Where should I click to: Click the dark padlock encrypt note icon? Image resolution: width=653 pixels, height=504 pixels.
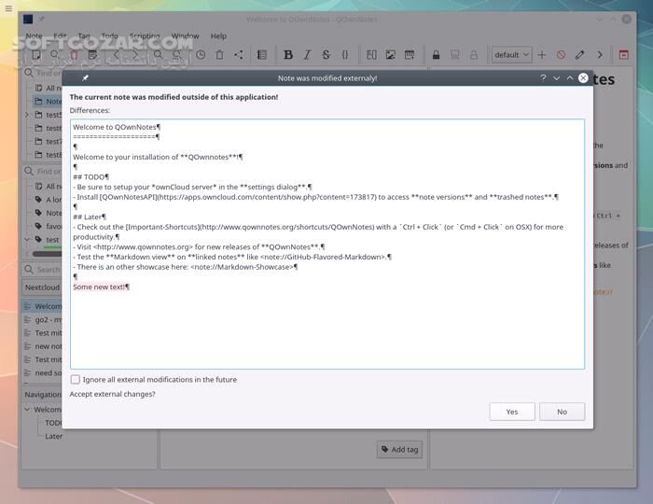[x=436, y=55]
